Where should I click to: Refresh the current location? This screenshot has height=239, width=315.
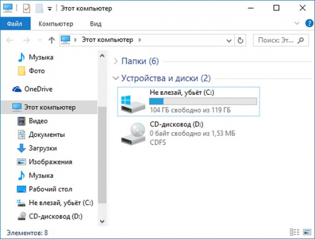(x=240, y=40)
